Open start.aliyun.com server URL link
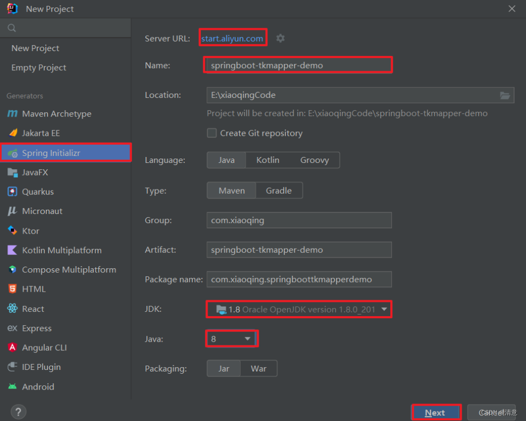 (x=232, y=38)
